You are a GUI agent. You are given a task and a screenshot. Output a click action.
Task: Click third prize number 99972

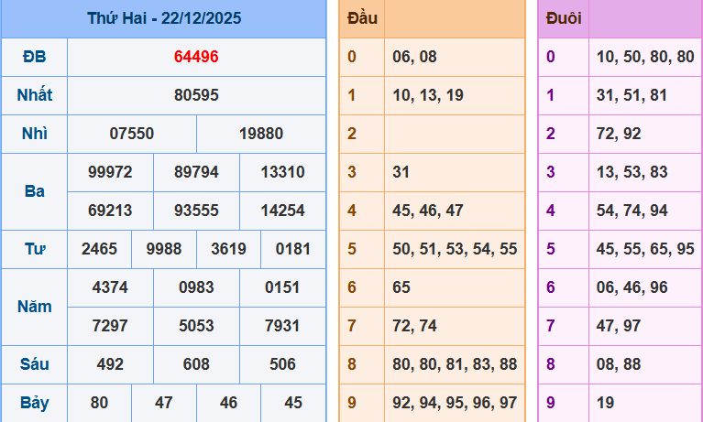(110, 172)
